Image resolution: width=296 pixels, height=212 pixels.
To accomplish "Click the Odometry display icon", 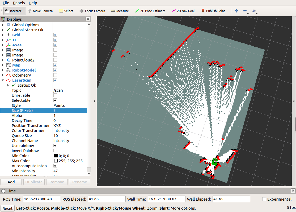I will (9, 75).
